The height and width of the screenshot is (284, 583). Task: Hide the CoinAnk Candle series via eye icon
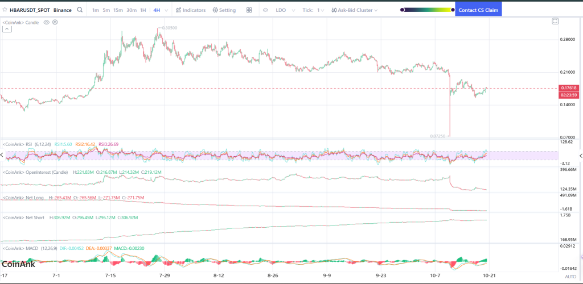point(47,22)
